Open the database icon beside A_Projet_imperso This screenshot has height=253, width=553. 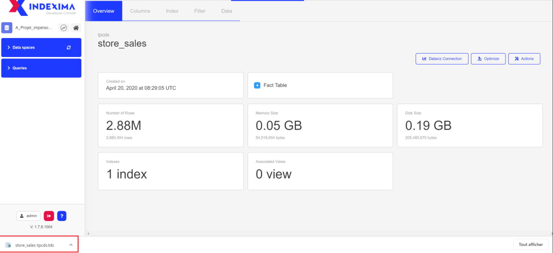[7, 28]
